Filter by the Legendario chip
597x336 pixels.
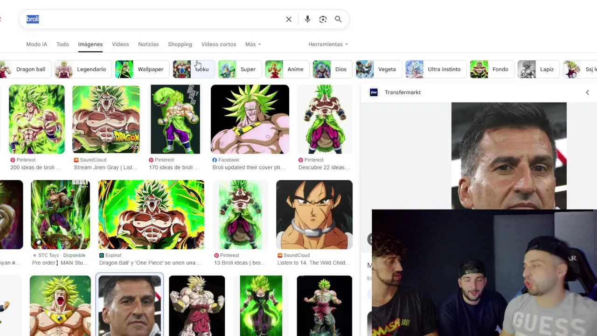[83, 69]
